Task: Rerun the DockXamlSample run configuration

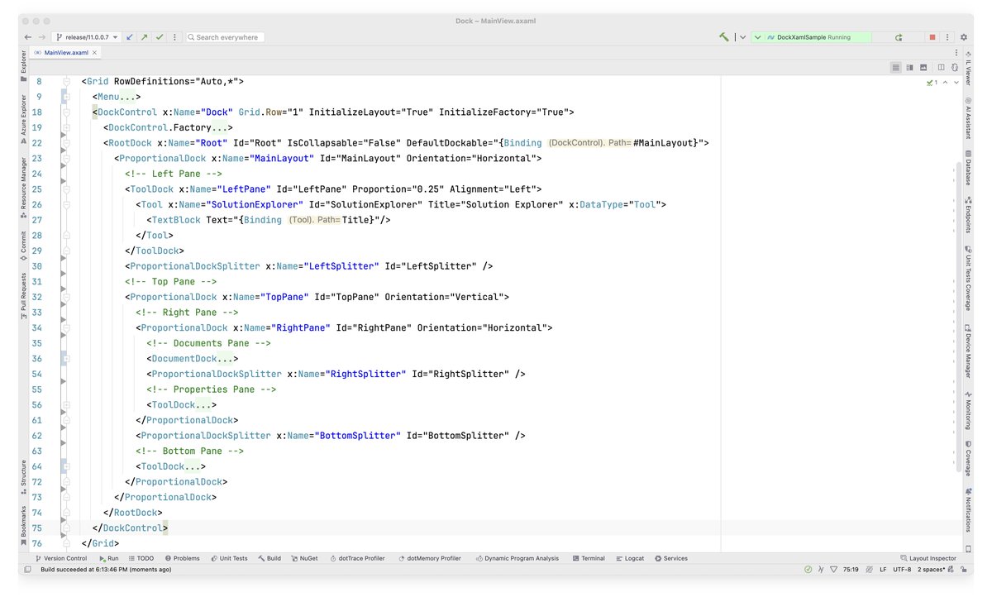Action: 898,37
